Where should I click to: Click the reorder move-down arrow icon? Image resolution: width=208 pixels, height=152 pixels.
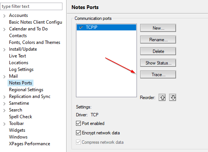173,98
